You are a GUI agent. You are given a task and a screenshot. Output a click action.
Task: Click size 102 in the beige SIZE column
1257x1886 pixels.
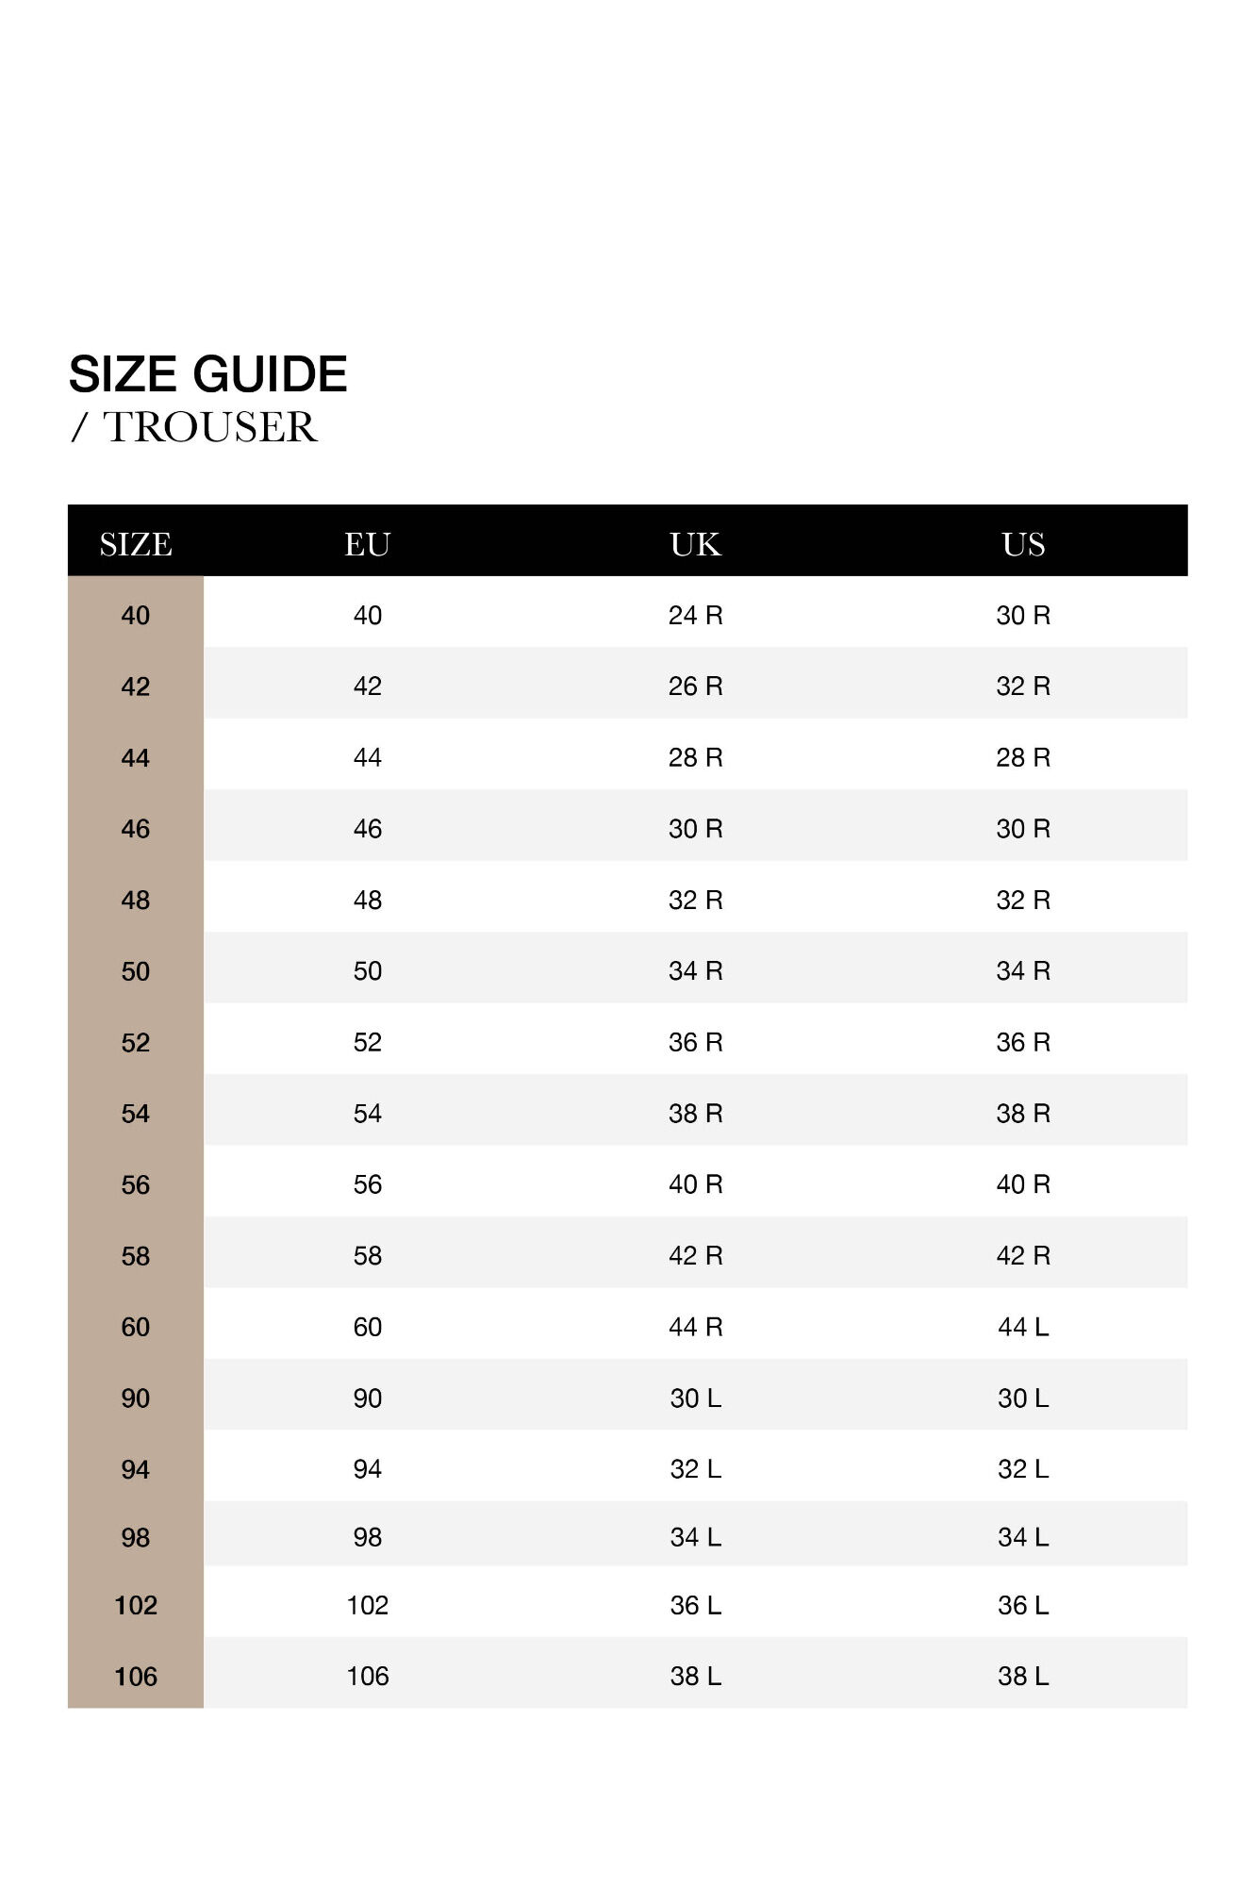tap(136, 1605)
